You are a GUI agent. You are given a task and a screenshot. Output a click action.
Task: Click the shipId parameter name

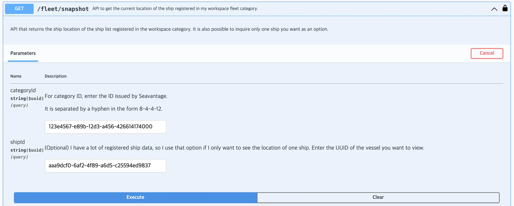tap(18, 142)
